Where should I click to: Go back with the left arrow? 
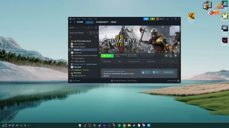[71, 22]
